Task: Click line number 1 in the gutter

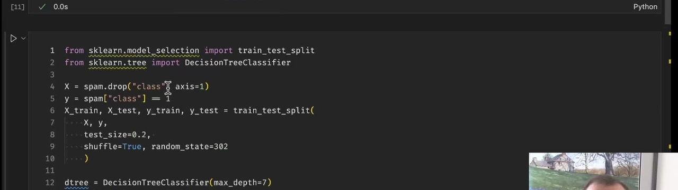Action: coord(52,51)
